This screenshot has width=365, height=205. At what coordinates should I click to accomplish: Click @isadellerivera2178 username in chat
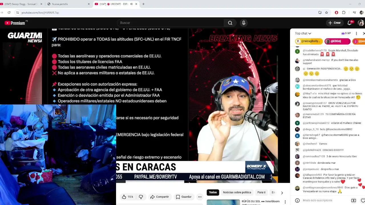point(315,50)
